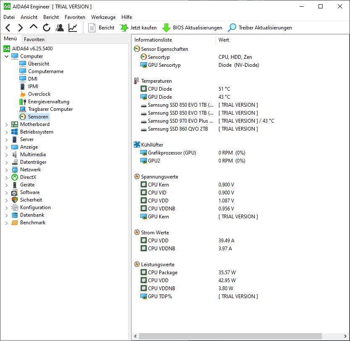This screenshot has width=350, height=341.
Task: Select the AIDA64 v6.25.5400 root item
Action: click(28, 48)
